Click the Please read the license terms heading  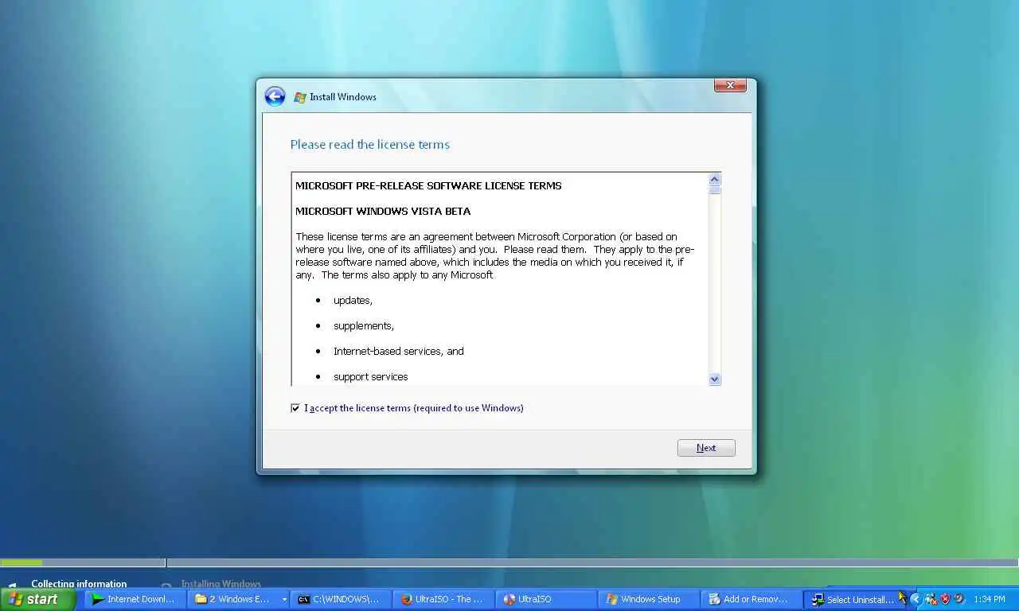[x=369, y=144]
